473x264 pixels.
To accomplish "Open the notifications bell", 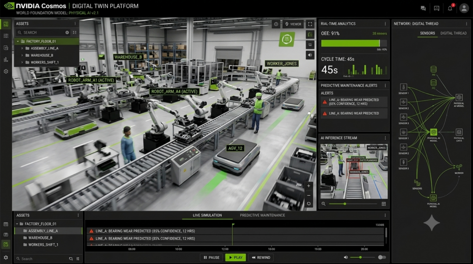I will pyautogui.click(x=450, y=8).
